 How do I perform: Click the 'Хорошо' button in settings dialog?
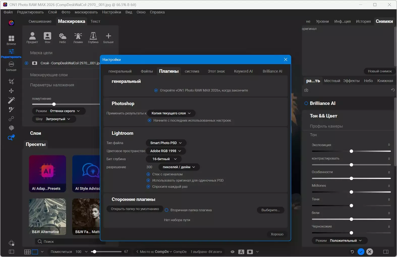277,234
